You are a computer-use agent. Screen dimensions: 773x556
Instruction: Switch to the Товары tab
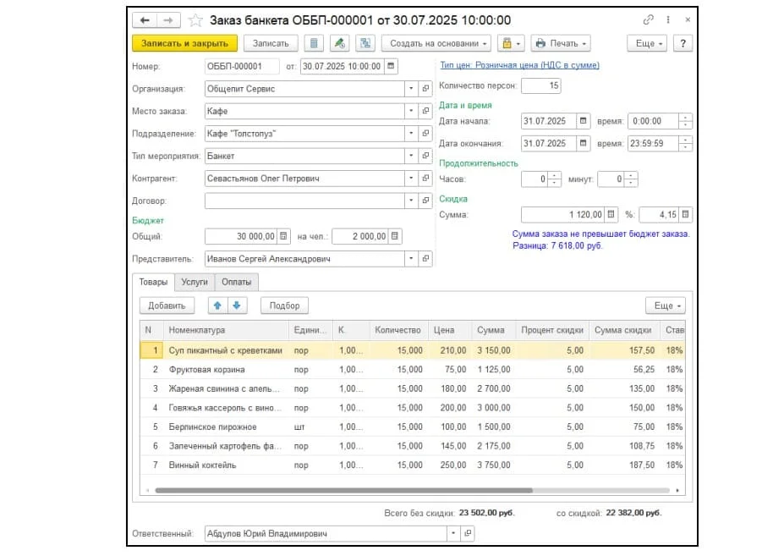pos(153,282)
